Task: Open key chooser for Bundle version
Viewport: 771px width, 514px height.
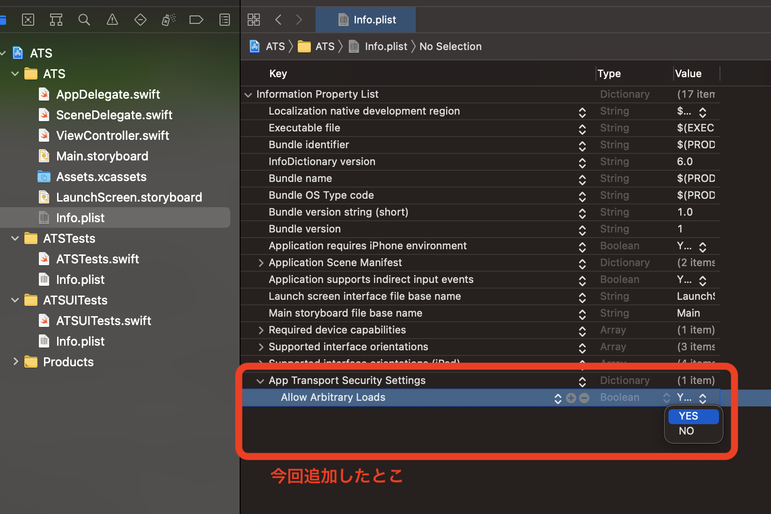Action: [x=582, y=230]
